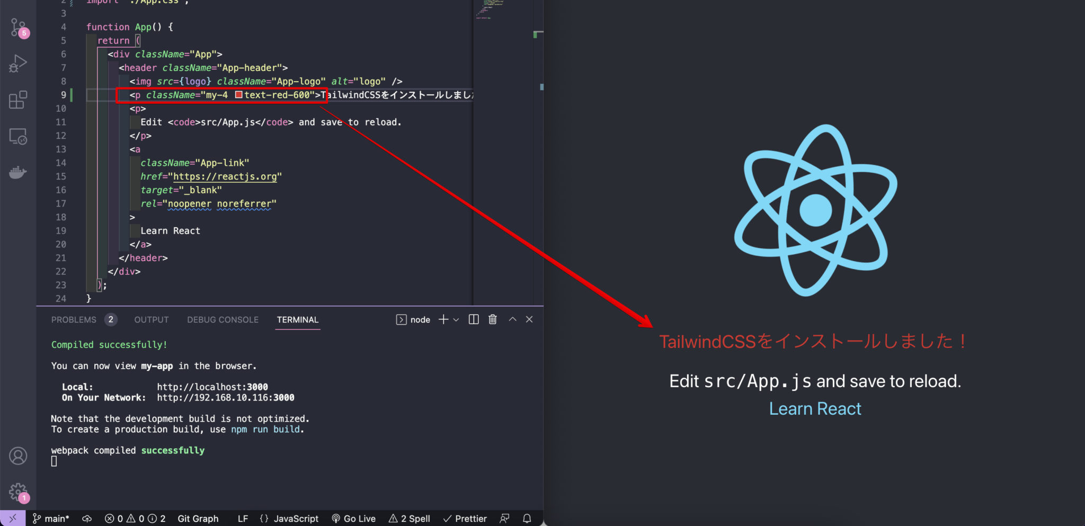Open the LF line-ending selector

point(242,519)
